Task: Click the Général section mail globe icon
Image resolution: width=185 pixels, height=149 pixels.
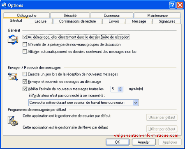Action: pos(13,39)
